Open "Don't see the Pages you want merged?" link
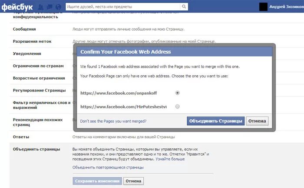The image size is (304, 188). tap(113, 121)
